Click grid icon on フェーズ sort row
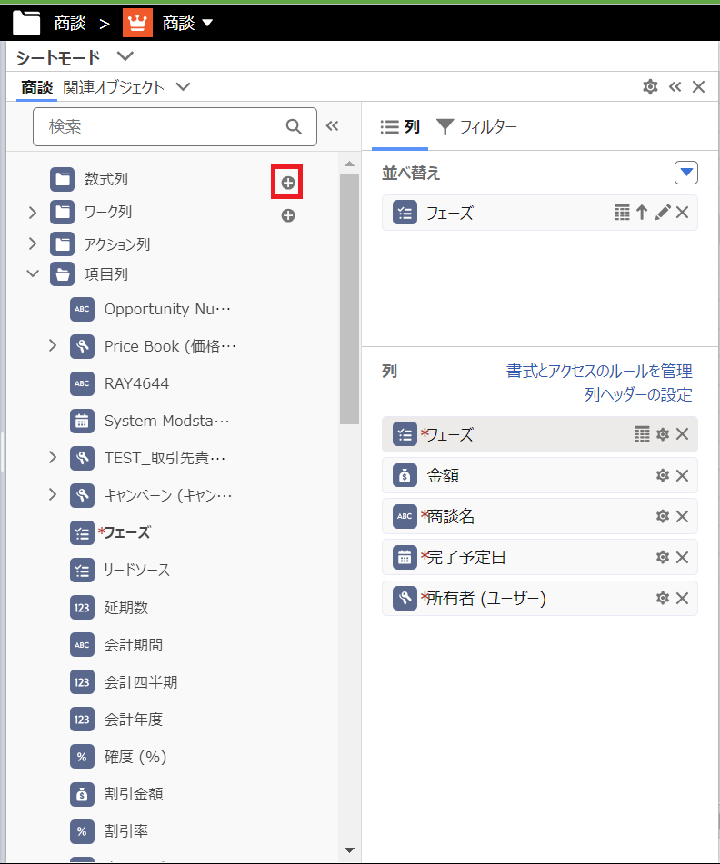 click(622, 213)
